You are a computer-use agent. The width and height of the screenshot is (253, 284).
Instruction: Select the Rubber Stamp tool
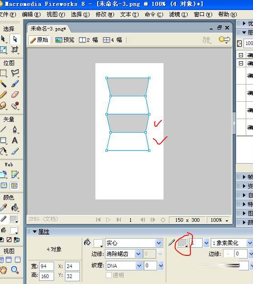pos(15,105)
